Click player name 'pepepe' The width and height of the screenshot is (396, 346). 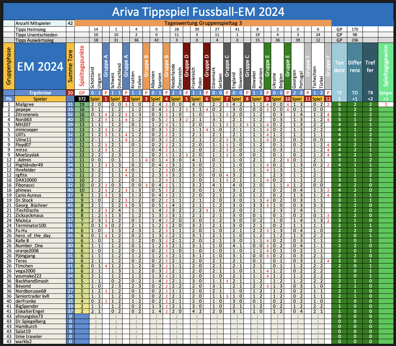pyautogui.click(x=23, y=109)
